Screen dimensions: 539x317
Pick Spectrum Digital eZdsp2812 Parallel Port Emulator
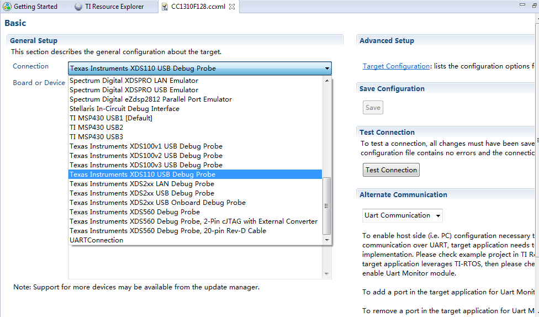195,99
